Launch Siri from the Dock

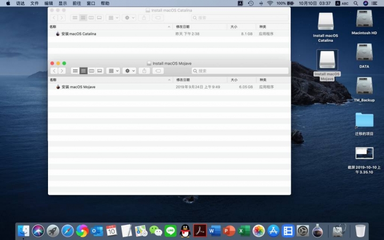click(38, 231)
